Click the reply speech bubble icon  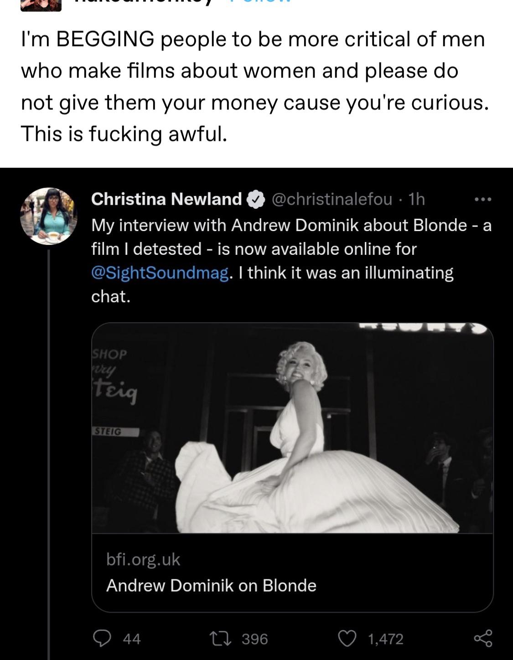pos(102,638)
